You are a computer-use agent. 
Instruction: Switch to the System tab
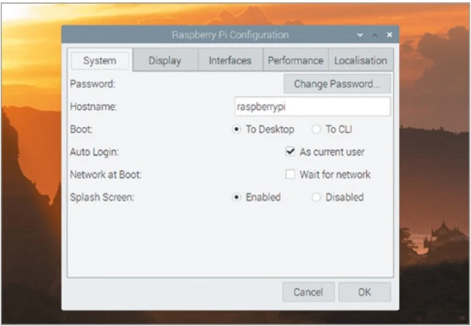(x=100, y=60)
